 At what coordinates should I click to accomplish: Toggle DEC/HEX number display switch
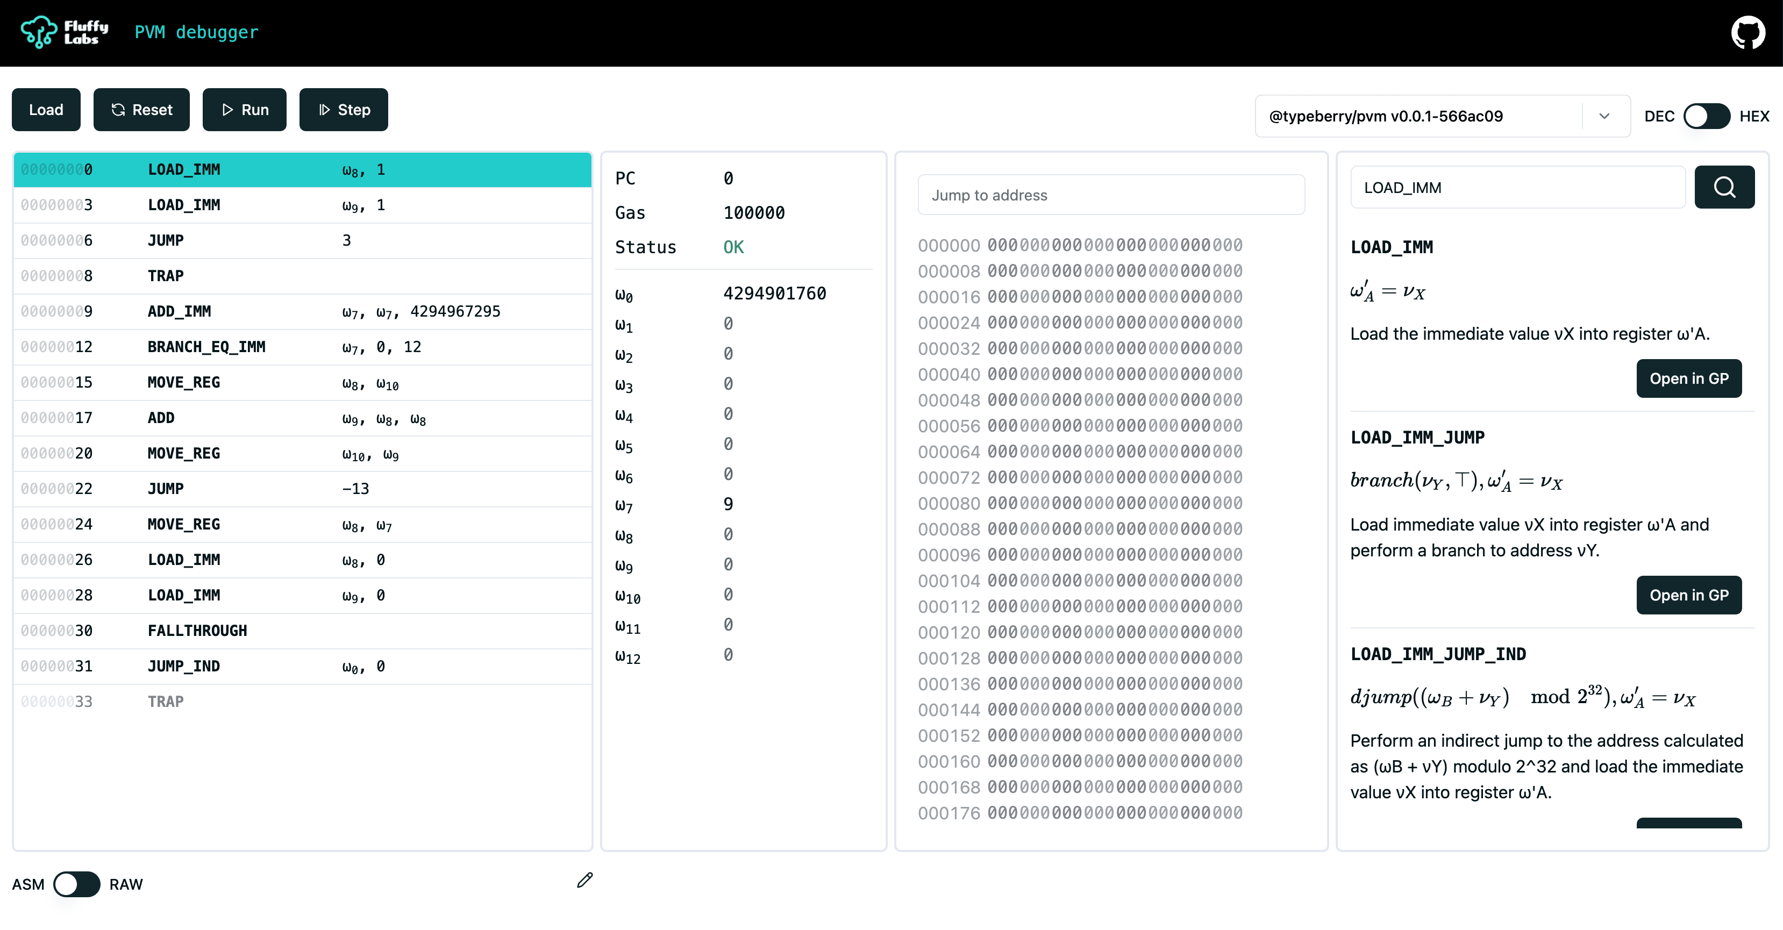coord(1706,116)
